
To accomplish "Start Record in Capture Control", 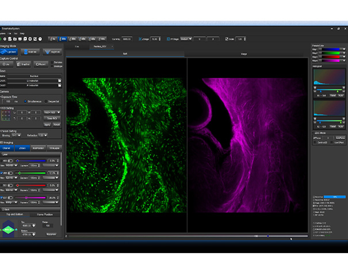I will [x=41, y=65].
